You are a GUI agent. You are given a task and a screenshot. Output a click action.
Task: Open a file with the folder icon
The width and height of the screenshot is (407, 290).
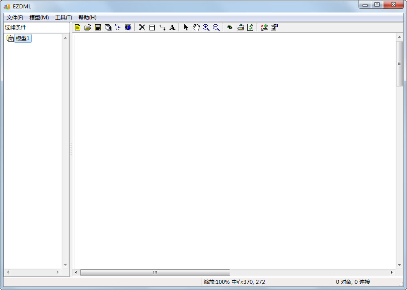point(88,27)
